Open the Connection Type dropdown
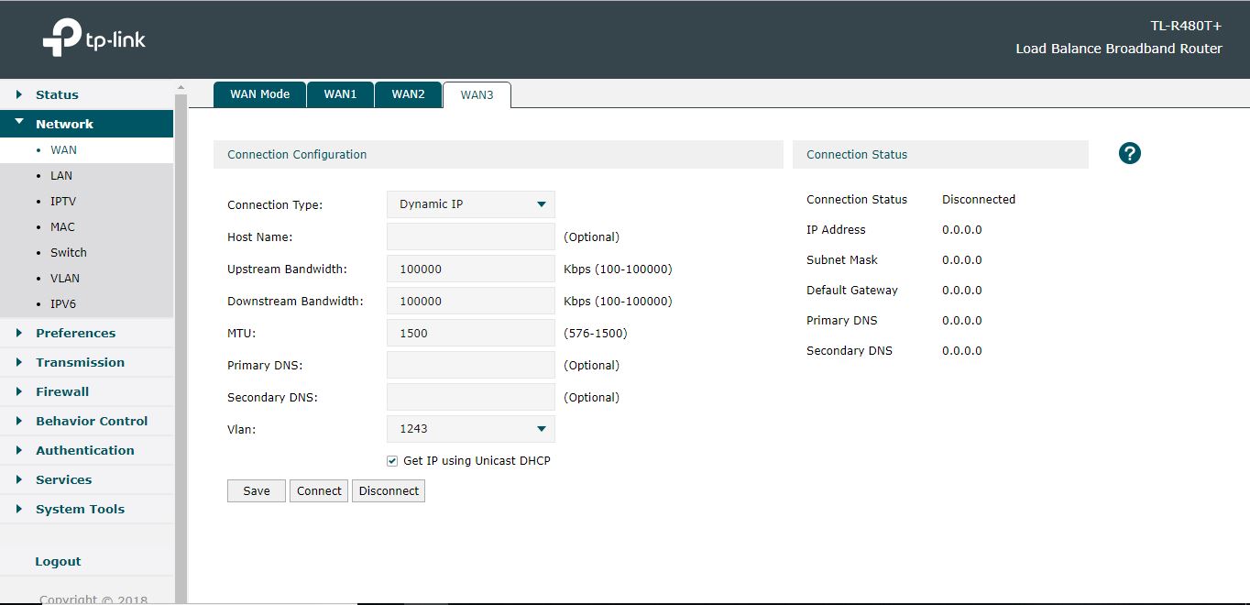 470,204
